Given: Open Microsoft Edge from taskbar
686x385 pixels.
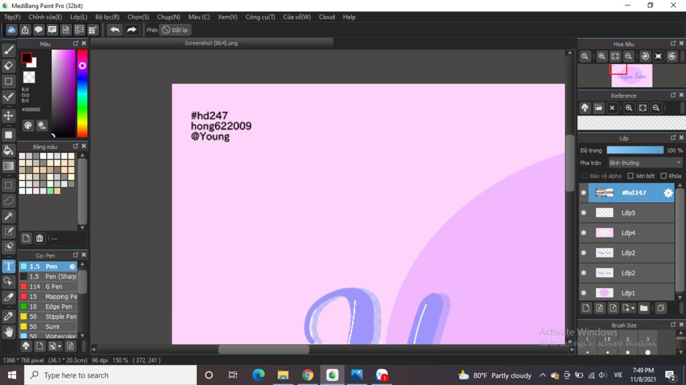Looking at the screenshot, I should coord(259,376).
